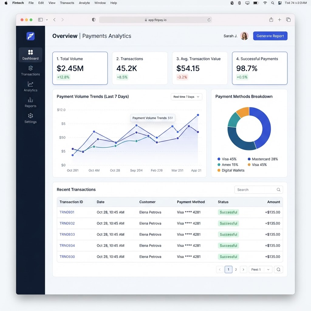Open Reports in the sidebar
311x311 pixels.
point(31,103)
